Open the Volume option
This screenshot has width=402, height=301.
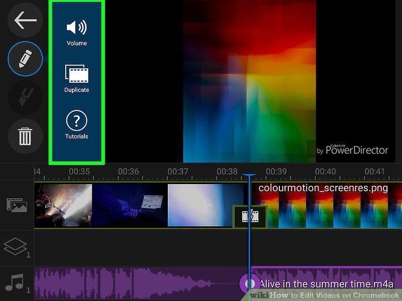(x=77, y=33)
